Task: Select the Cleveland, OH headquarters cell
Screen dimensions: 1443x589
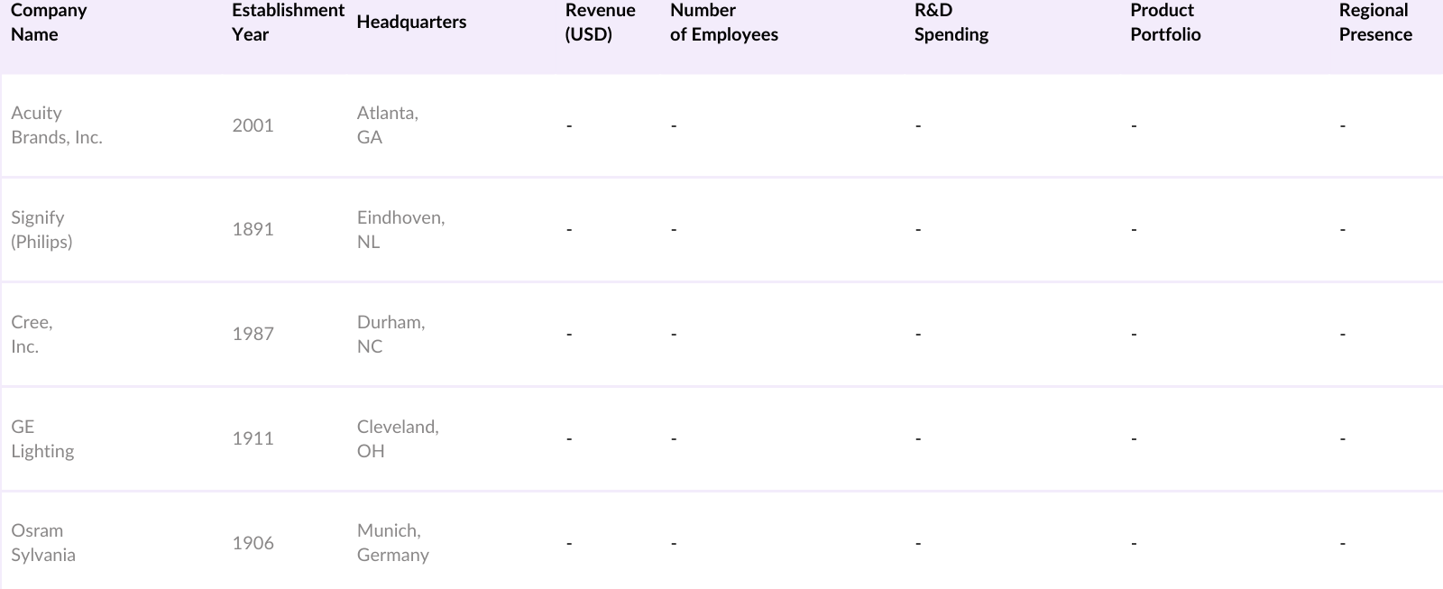Action: tap(398, 439)
